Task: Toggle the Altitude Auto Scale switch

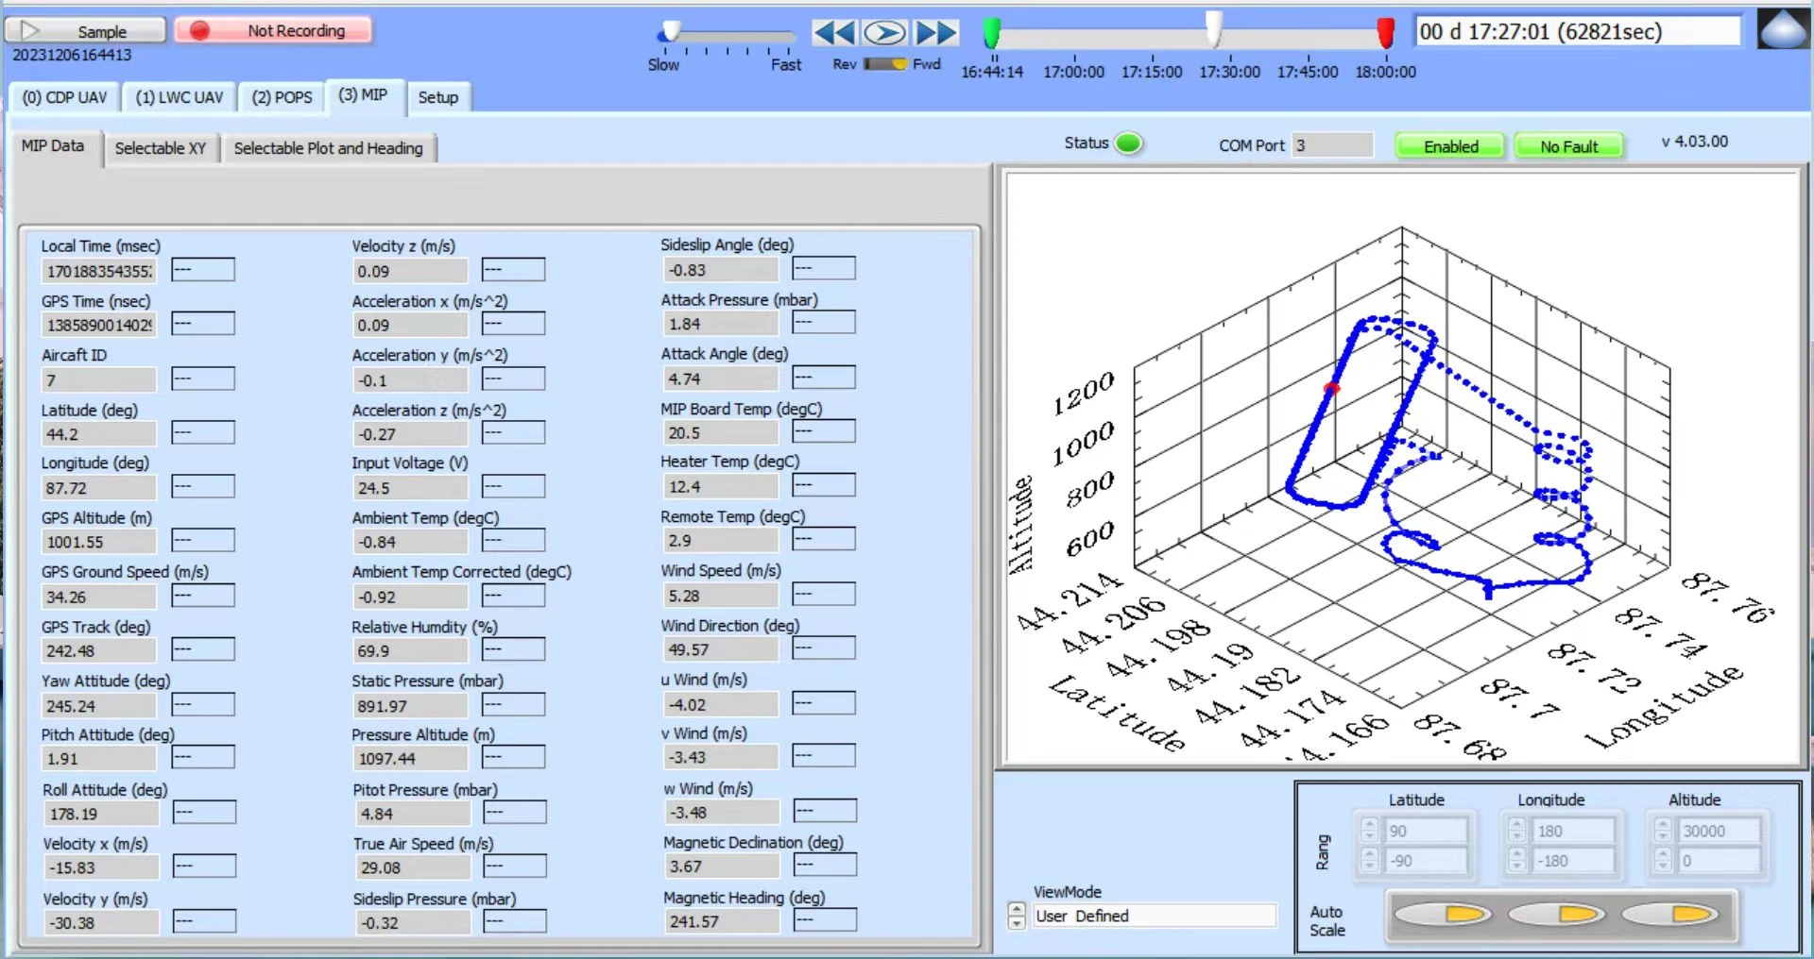Action: (1669, 914)
